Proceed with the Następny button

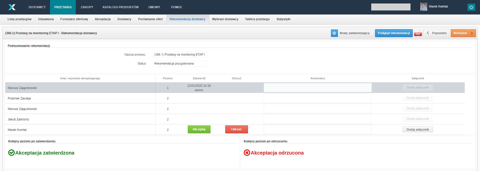[463, 33]
